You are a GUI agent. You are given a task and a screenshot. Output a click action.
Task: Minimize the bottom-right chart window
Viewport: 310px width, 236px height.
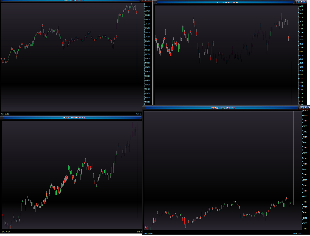click(x=302, y=107)
